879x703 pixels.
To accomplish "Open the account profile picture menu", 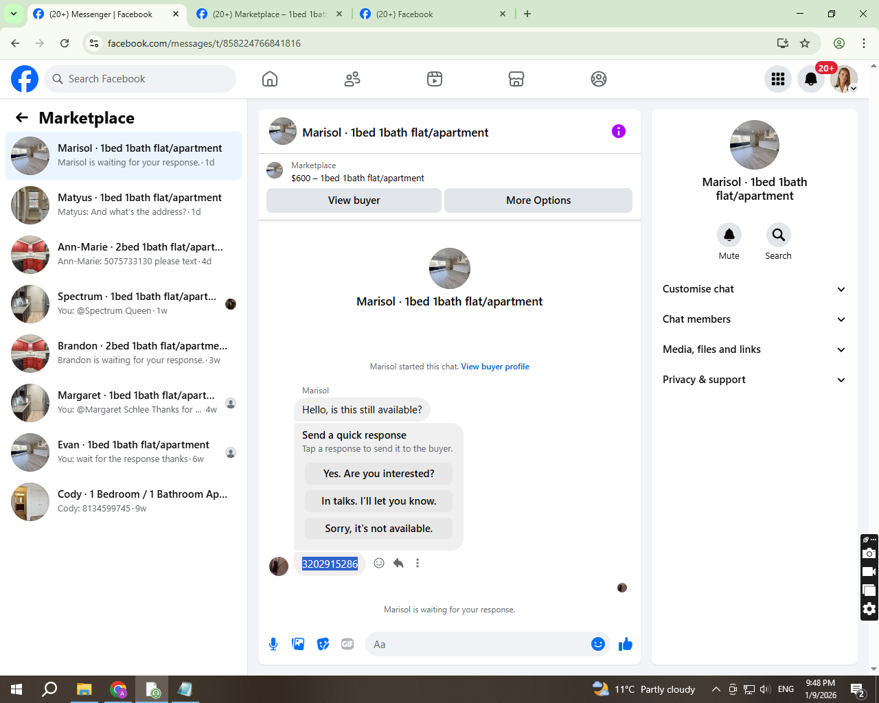I will tap(844, 79).
